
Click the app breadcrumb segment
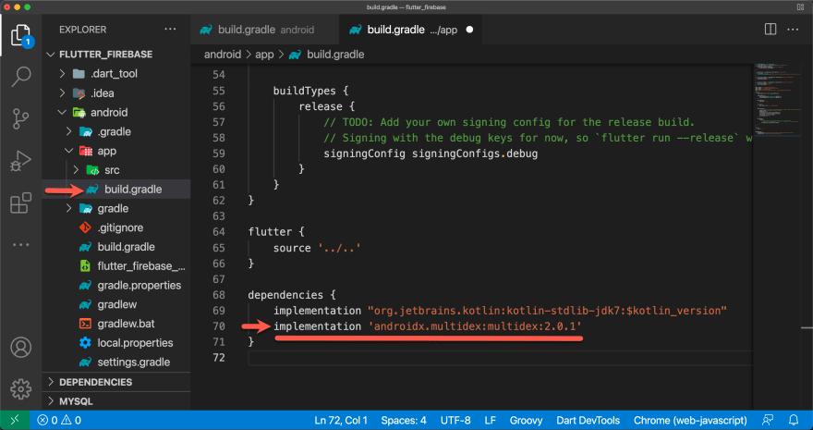coord(264,55)
